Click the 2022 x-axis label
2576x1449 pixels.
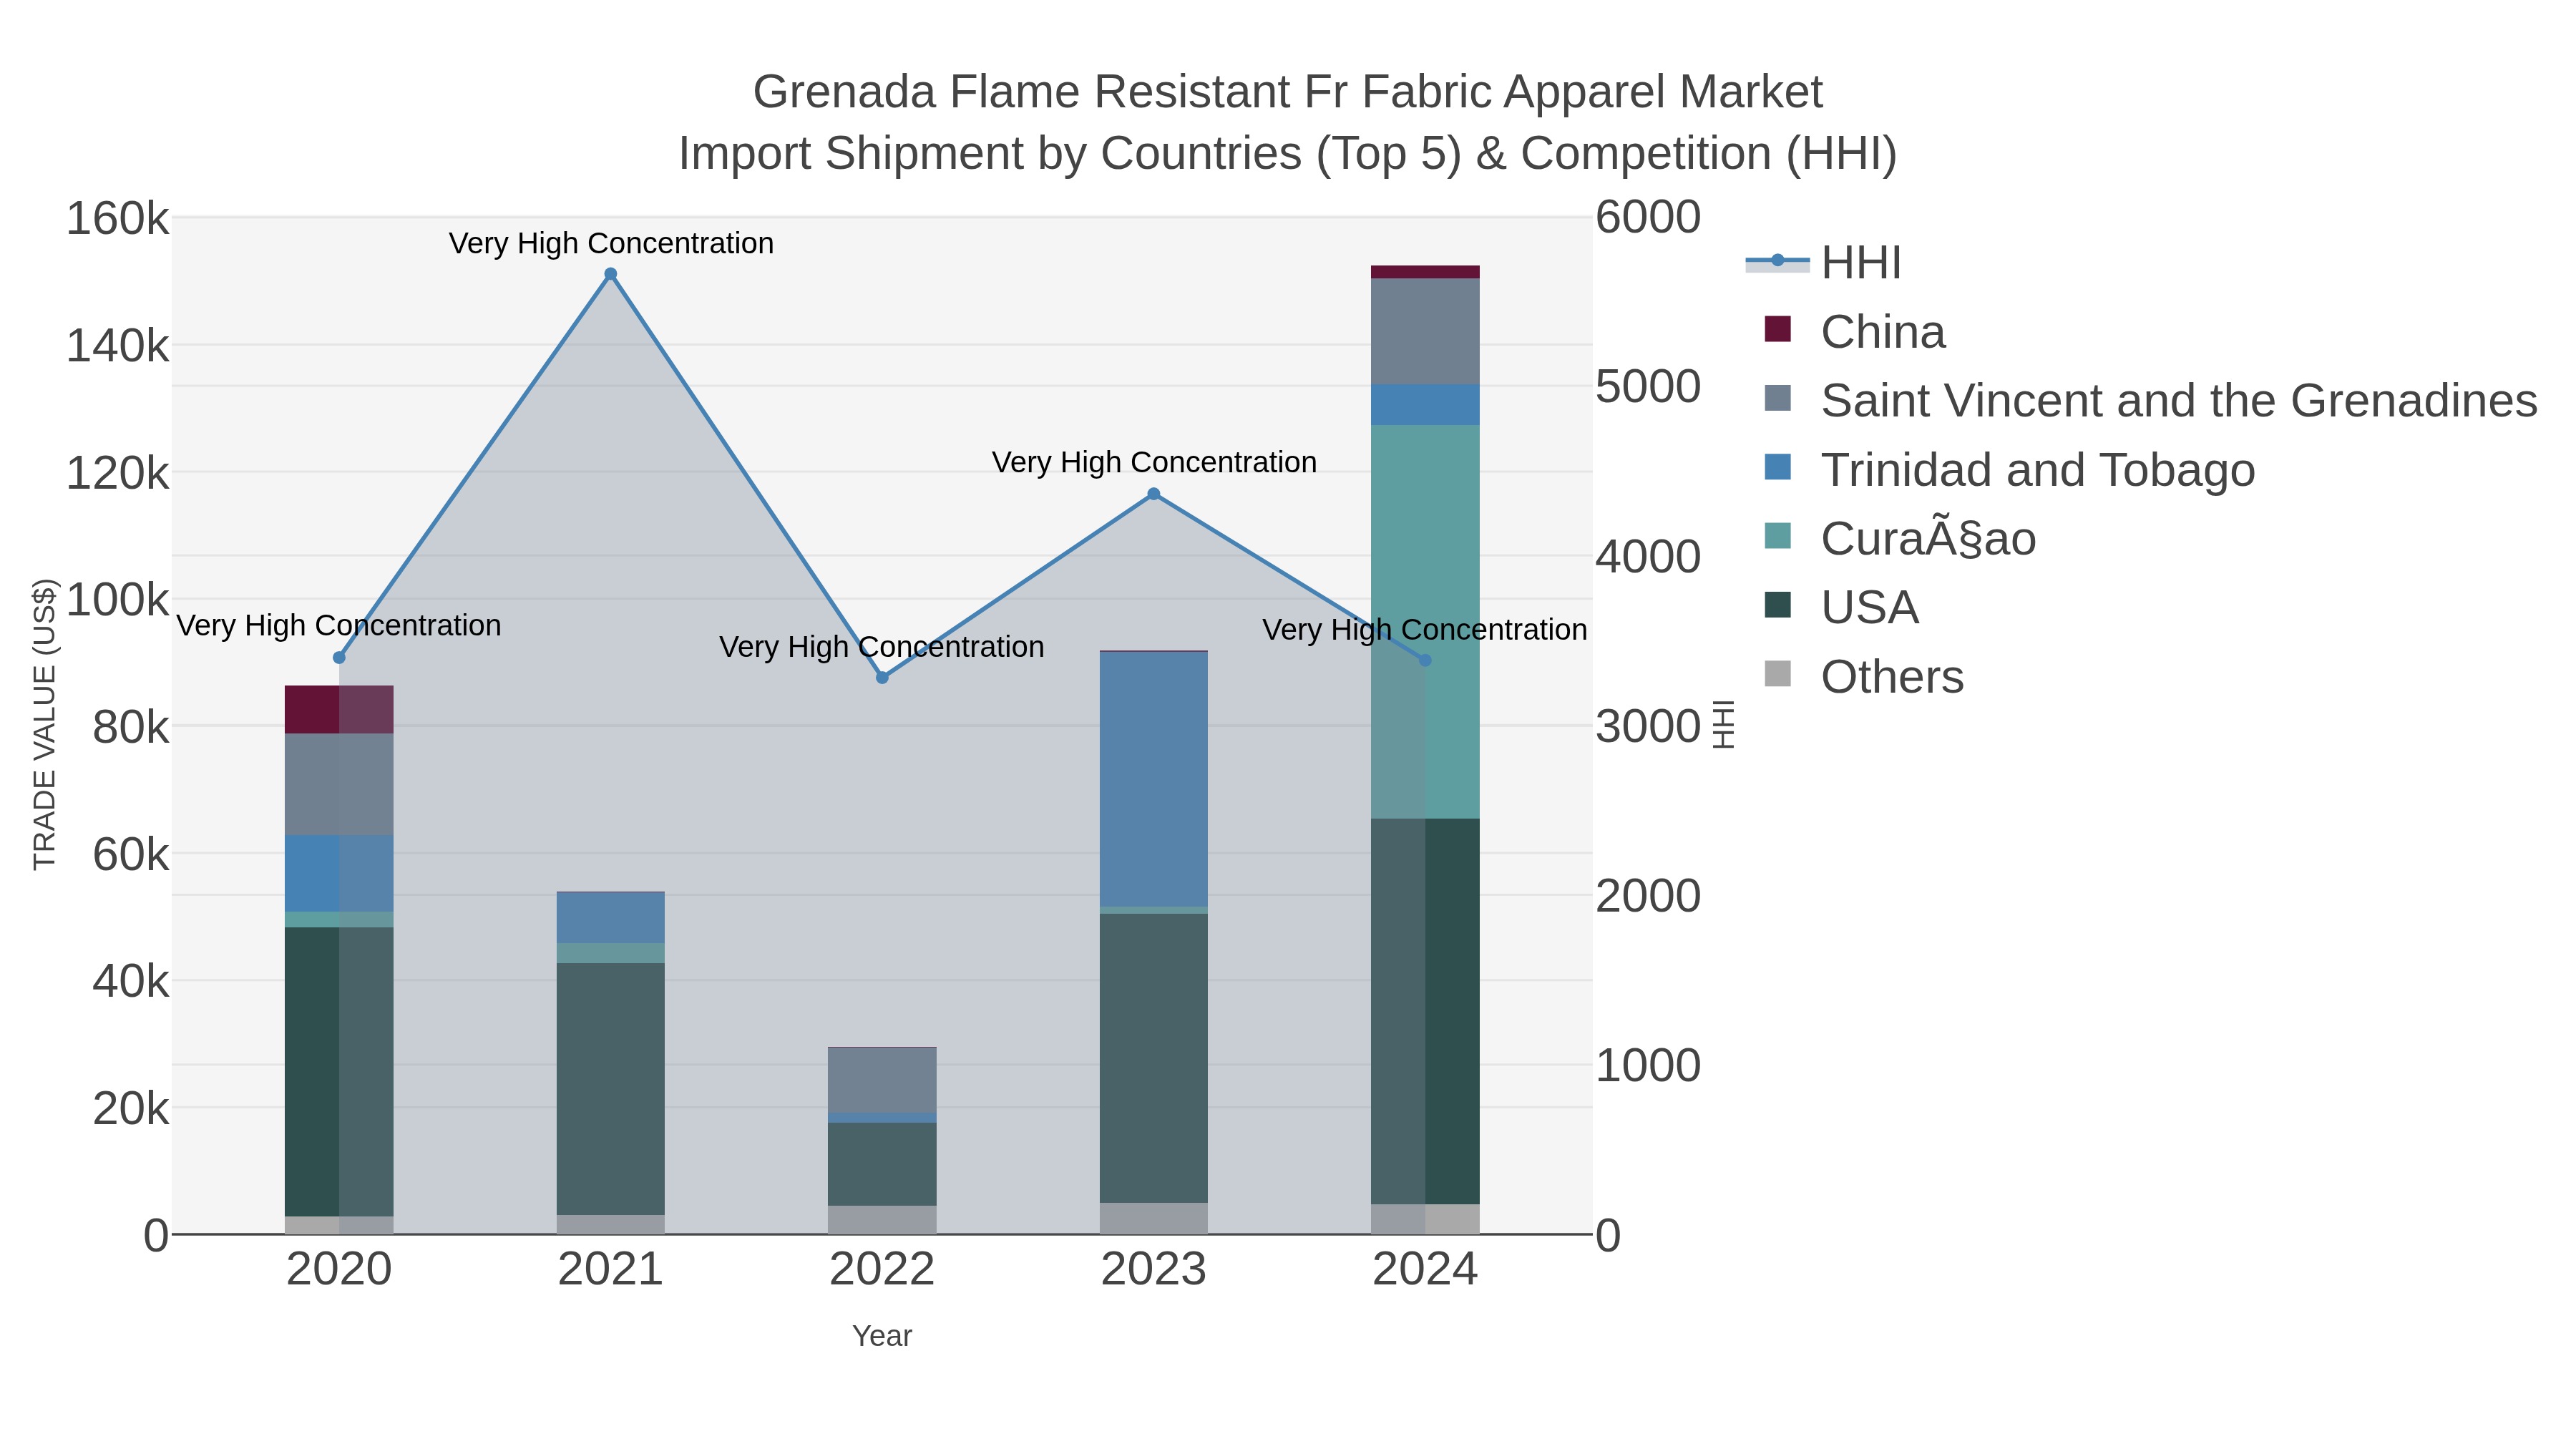click(882, 1270)
